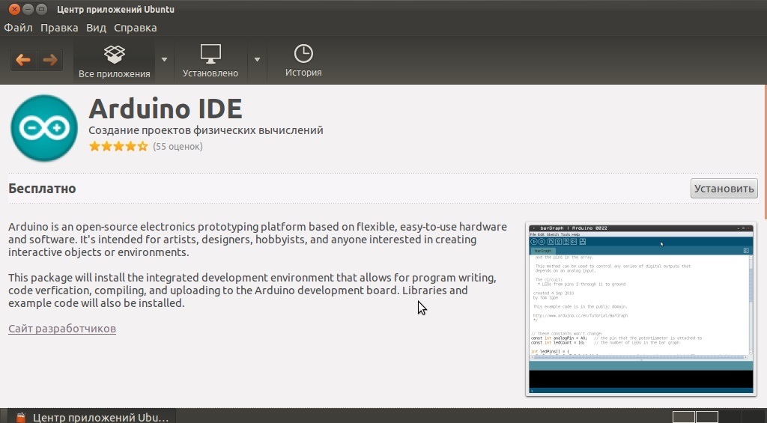
Task: Click the five-star rating row
Action: coord(118,147)
